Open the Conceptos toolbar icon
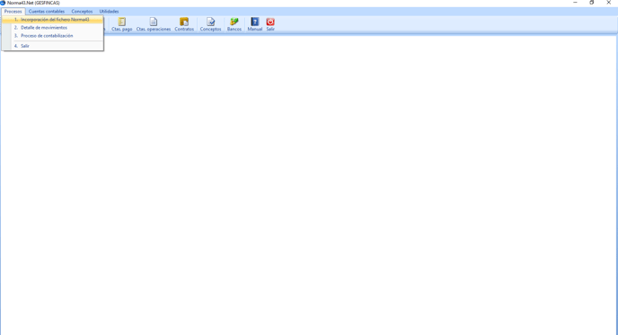This screenshot has height=335, width=618. click(x=210, y=24)
